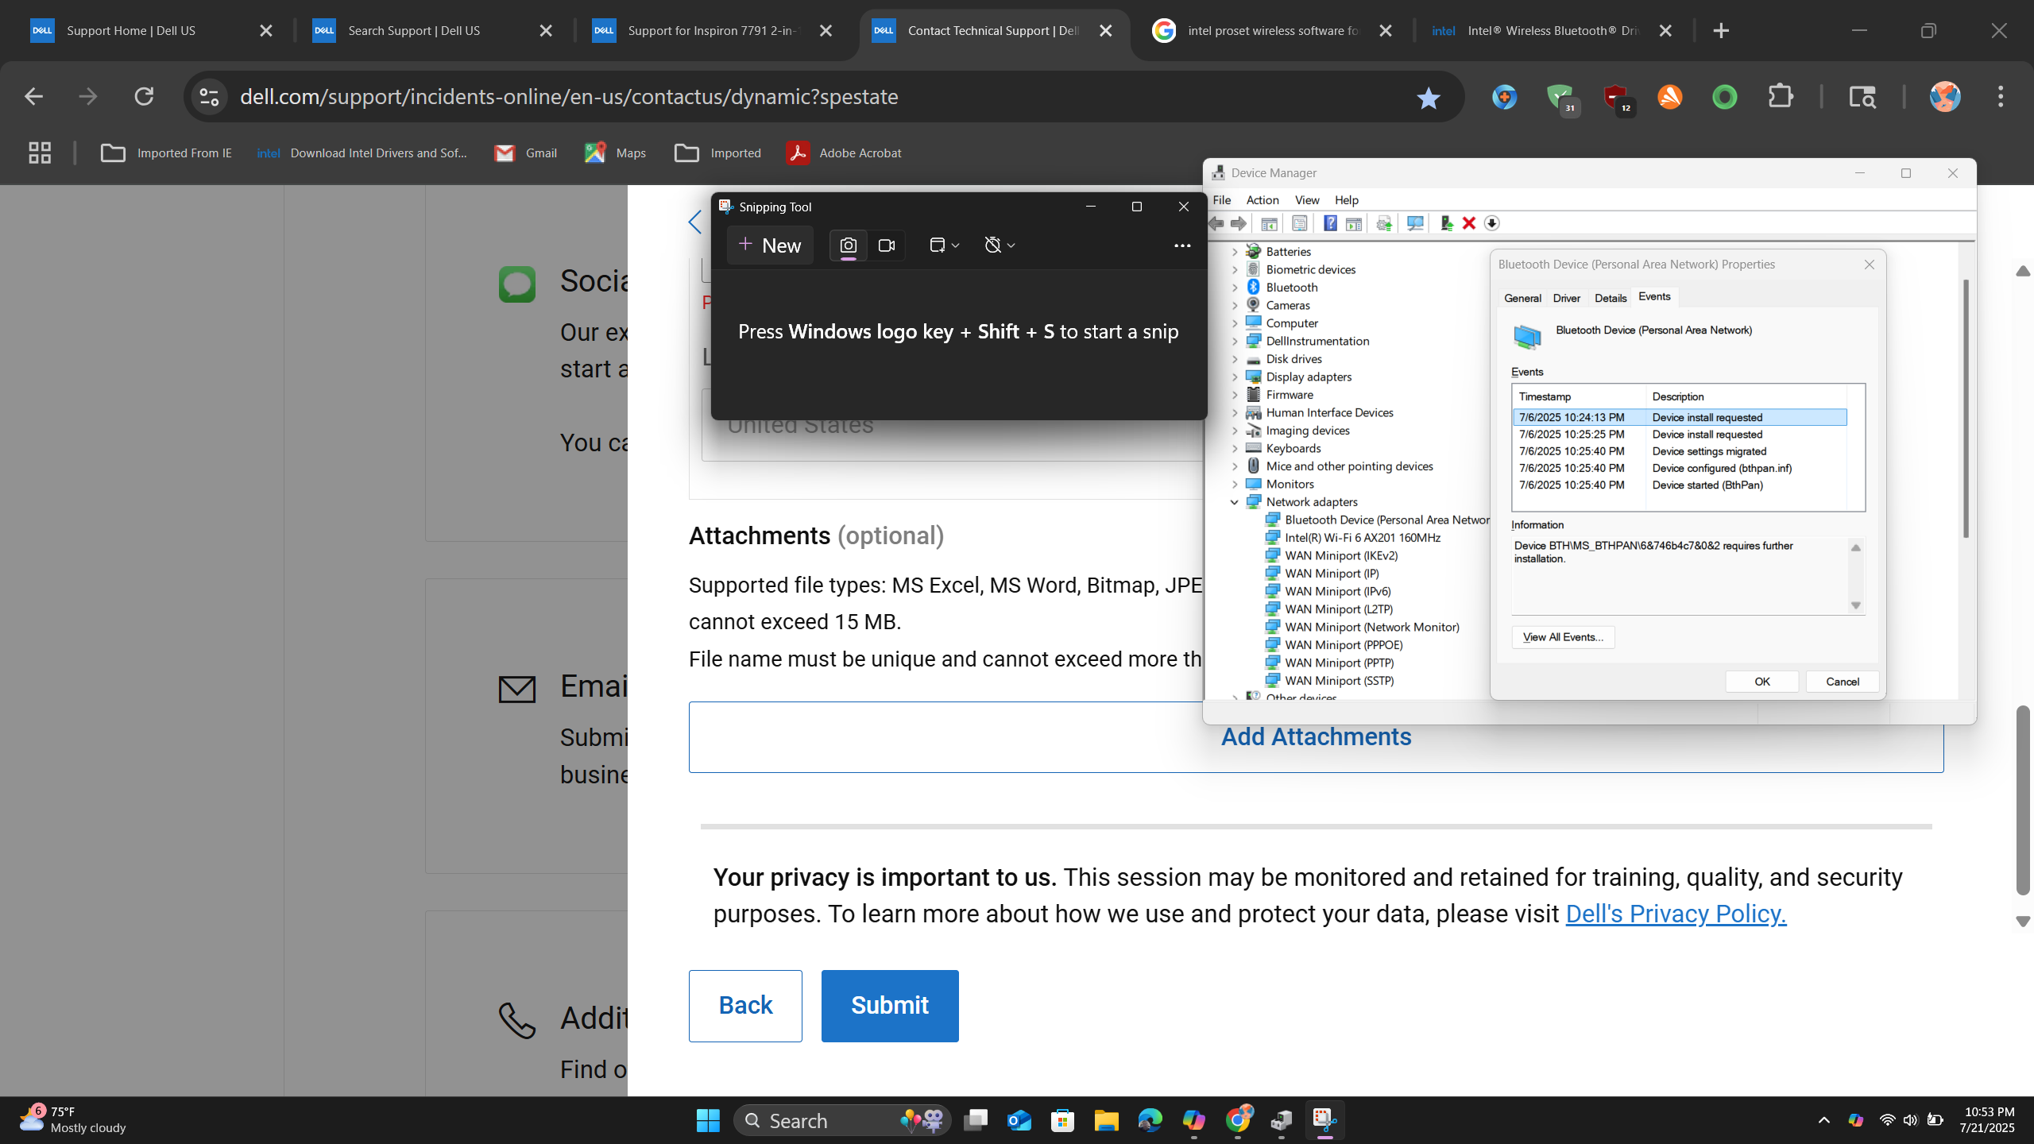Click Update device driver toolbar icon

[x=1446, y=223]
